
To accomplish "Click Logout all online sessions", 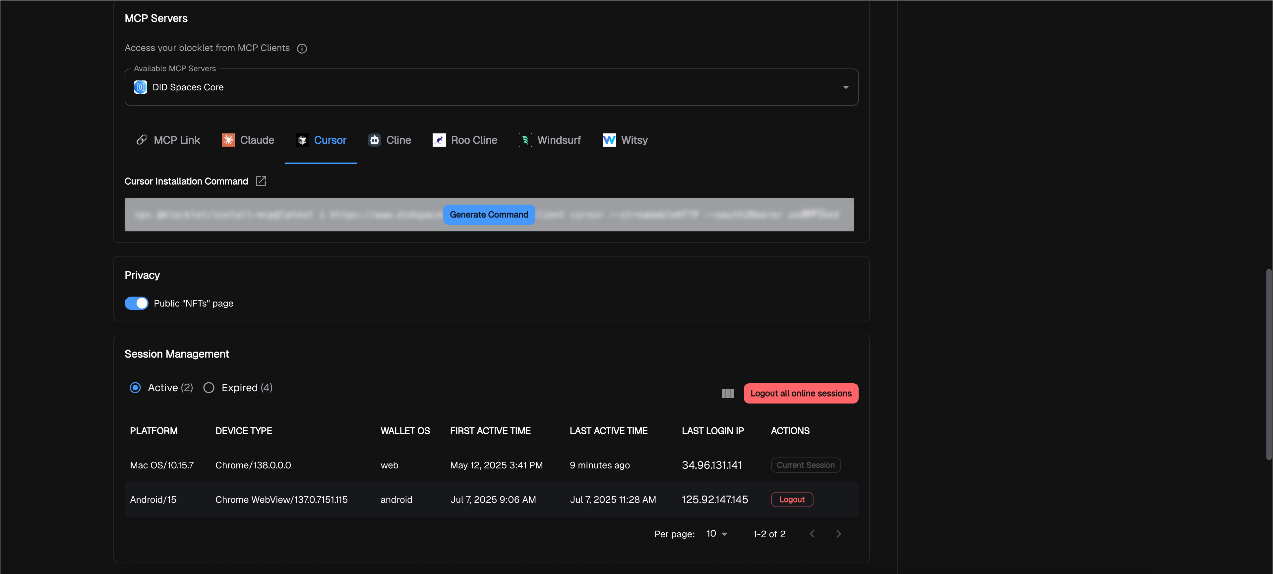I will [801, 393].
